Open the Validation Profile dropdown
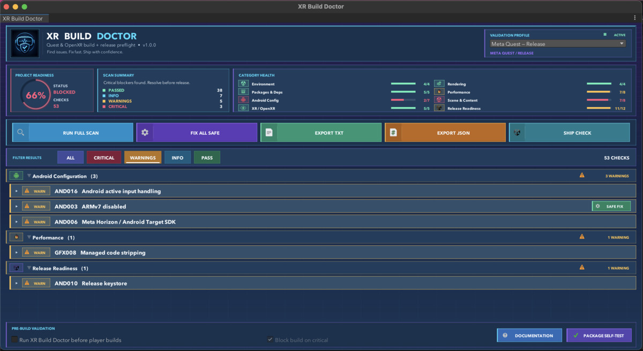The width and height of the screenshot is (643, 351). coord(558,44)
